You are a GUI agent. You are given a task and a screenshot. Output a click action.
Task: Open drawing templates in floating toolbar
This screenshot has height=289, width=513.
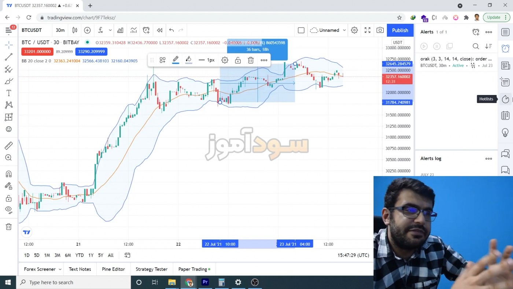tap(163, 60)
